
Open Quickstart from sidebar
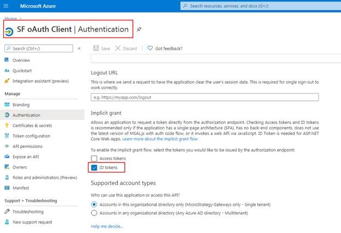[23, 70]
